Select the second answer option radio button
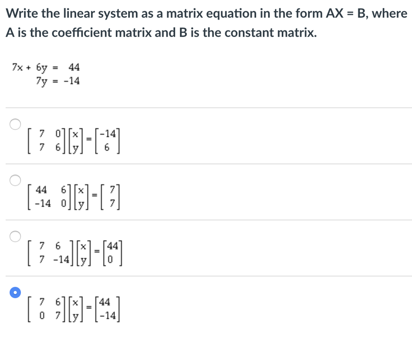The width and height of the screenshot is (412, 339). point(15,180)
